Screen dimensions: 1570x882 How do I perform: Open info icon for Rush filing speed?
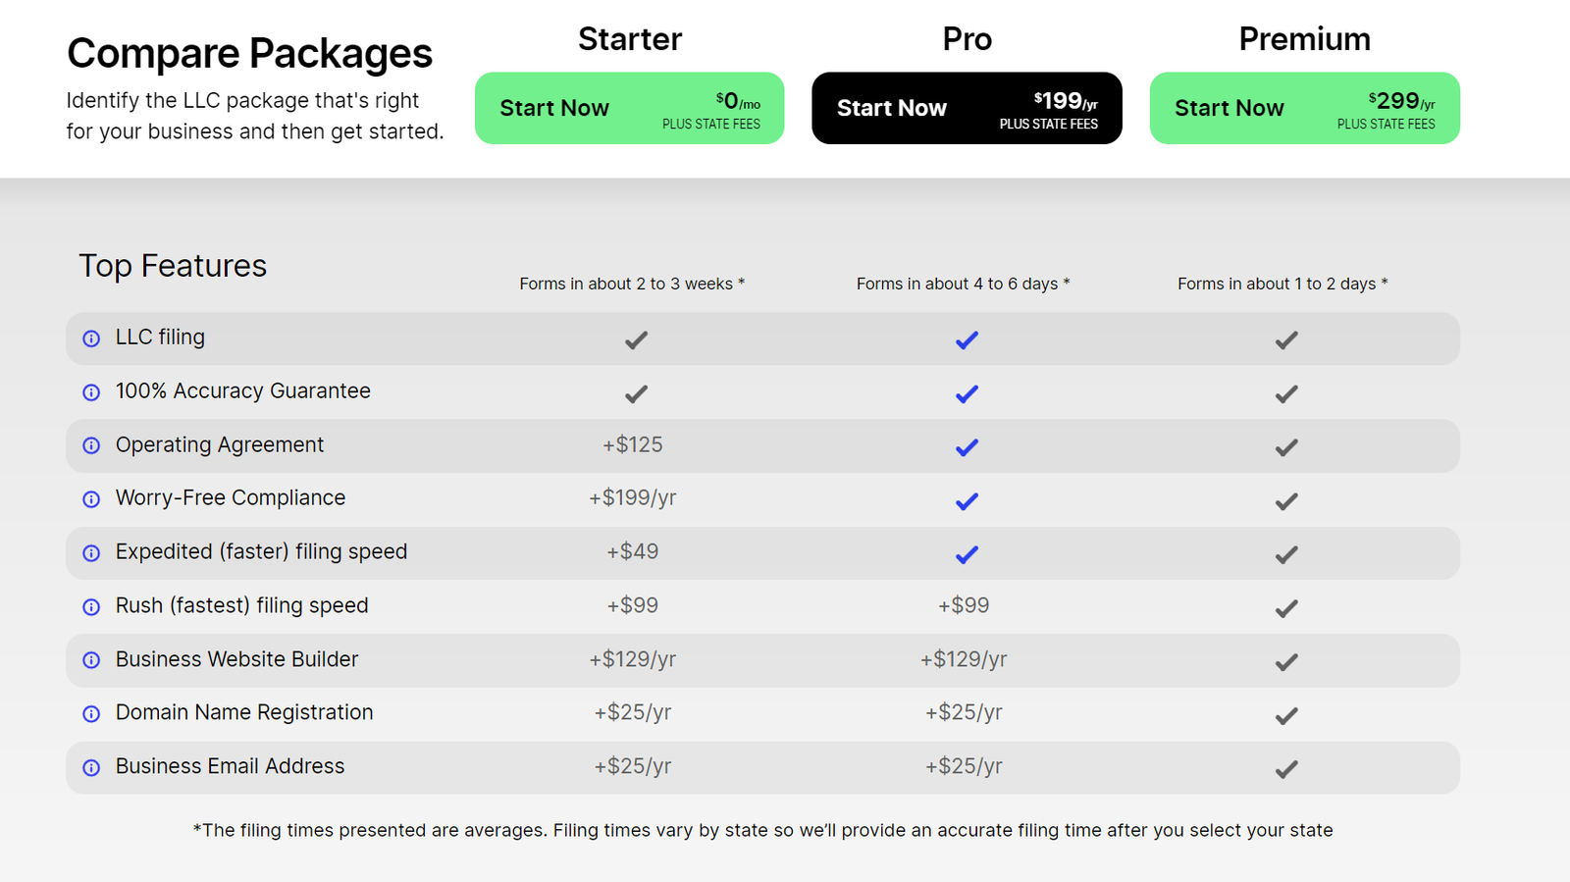coord(91,607)
